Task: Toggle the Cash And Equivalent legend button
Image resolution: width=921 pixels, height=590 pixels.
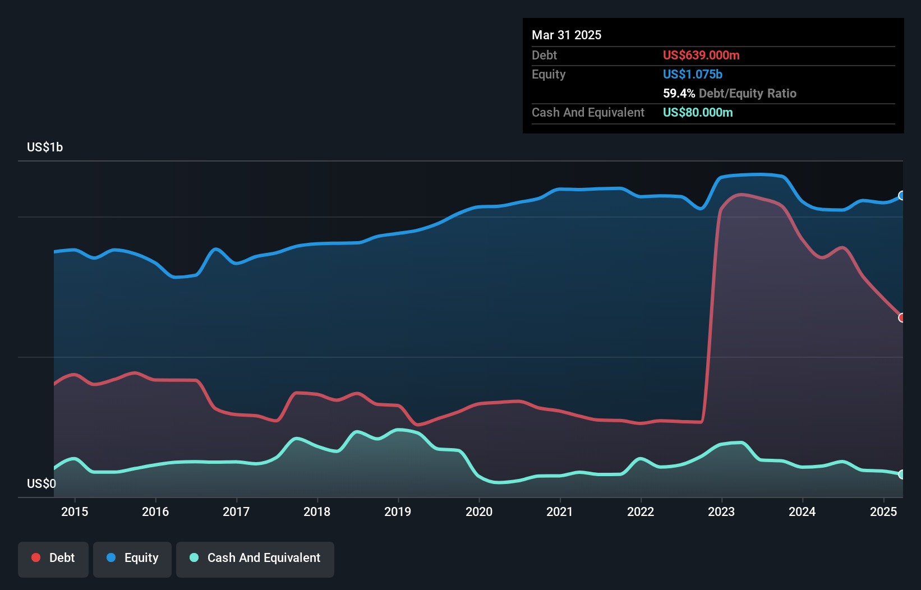Action: coord(255,559)
